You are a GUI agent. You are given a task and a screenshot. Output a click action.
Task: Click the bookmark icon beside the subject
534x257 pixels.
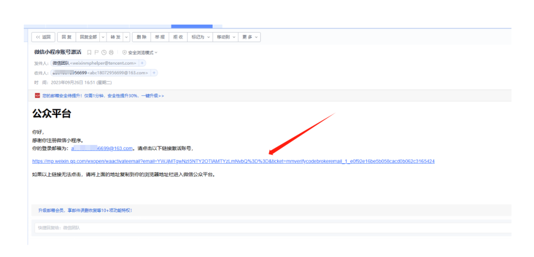click(89, 52)
